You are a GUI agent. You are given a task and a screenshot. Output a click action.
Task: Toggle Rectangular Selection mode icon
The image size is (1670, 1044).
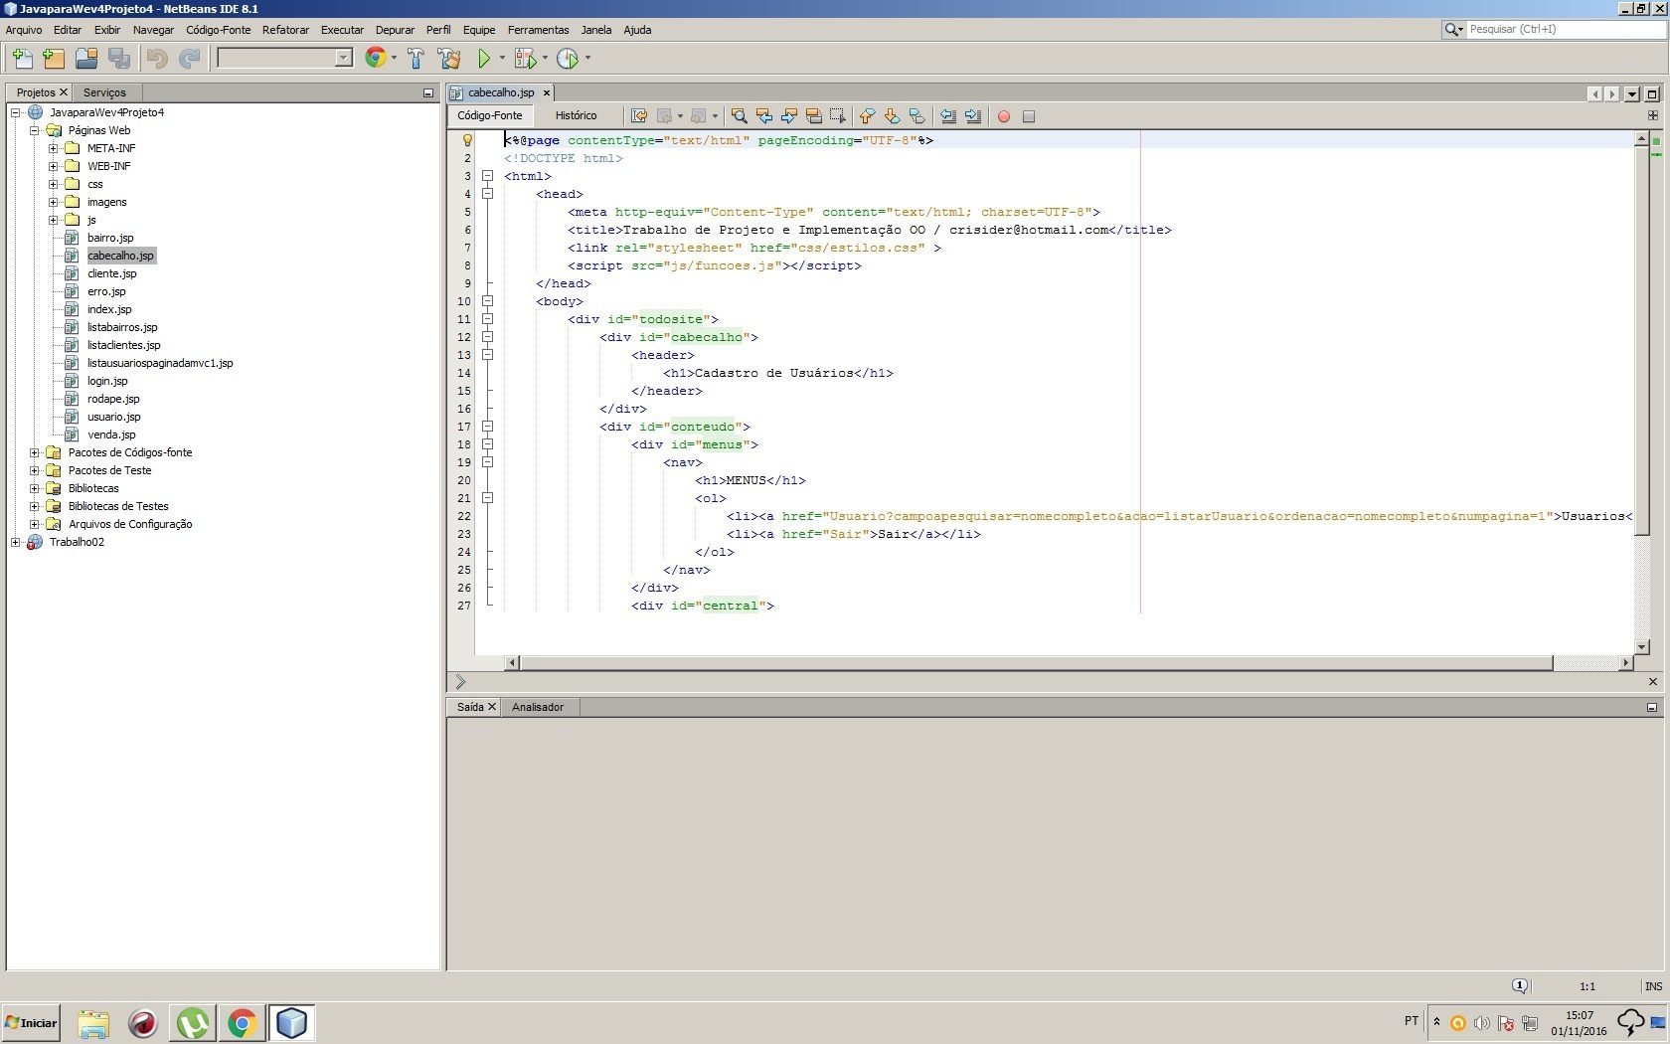pos(838,116)
